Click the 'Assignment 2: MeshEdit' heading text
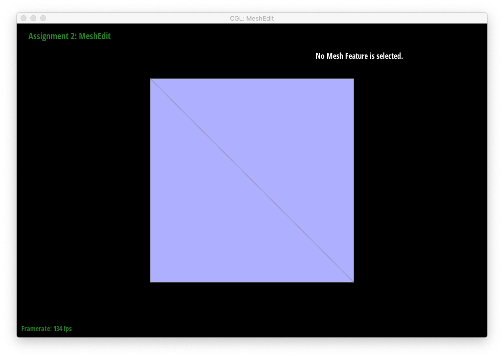The image size is (504, 358). point(70,36)
